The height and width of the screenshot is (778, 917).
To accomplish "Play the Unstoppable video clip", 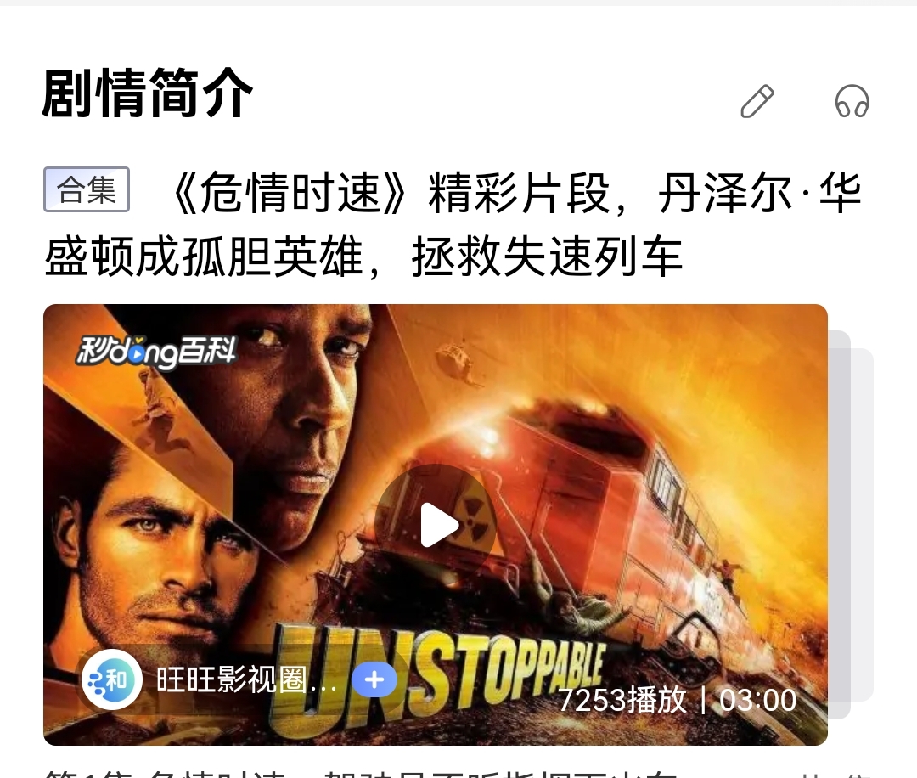I will (436, 525).
